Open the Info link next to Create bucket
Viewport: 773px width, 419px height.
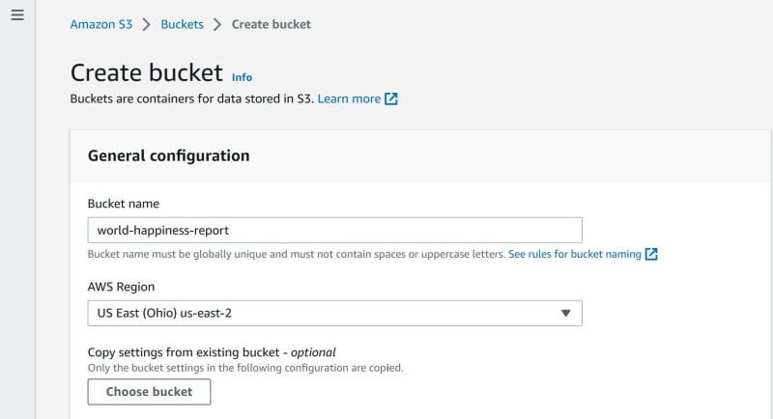(x=242, y=77)
